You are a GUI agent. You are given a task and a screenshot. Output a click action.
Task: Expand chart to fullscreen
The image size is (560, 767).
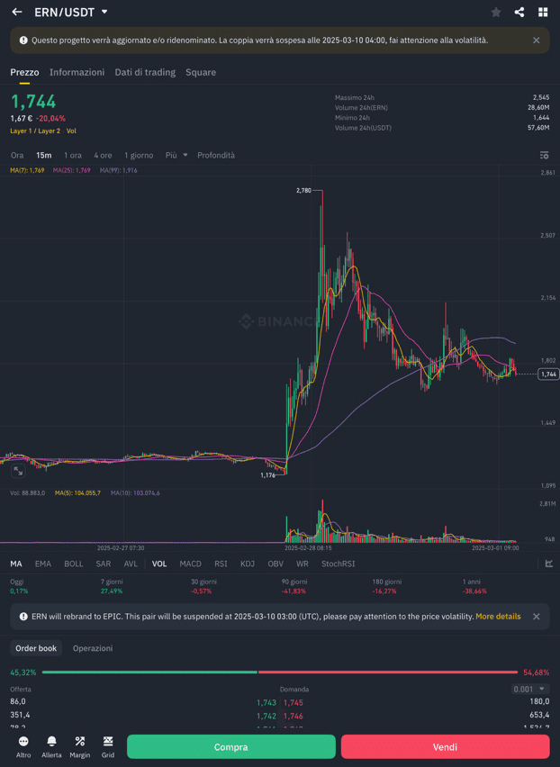[x=18, y=471]
